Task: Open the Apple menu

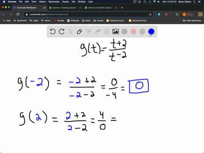Action: coord(4,2)
